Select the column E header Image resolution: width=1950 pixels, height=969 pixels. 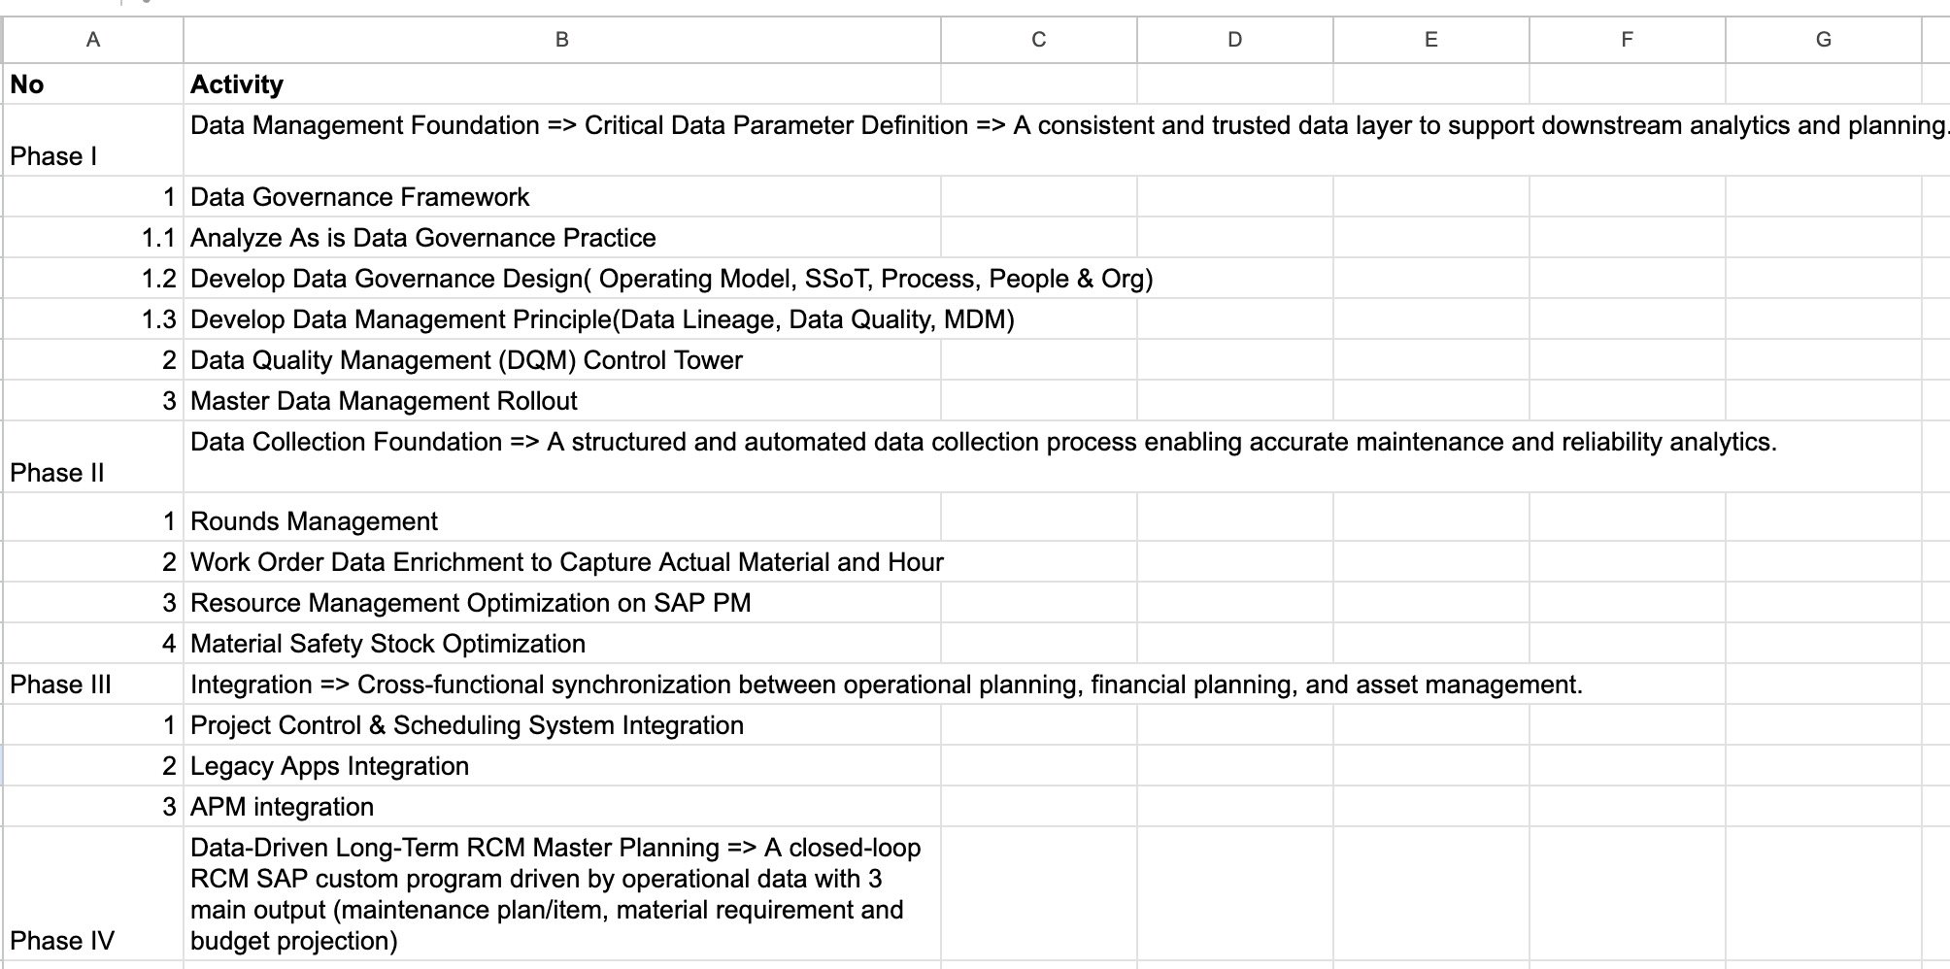(x=1430, y=40)
